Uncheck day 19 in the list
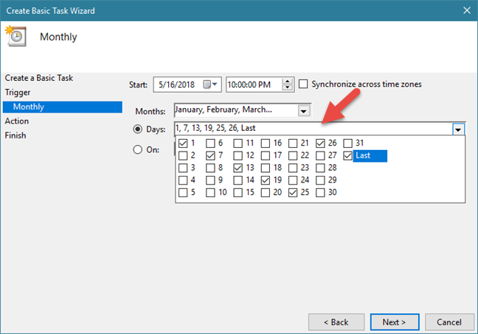The image size is (478, 334). click(266, 180)
